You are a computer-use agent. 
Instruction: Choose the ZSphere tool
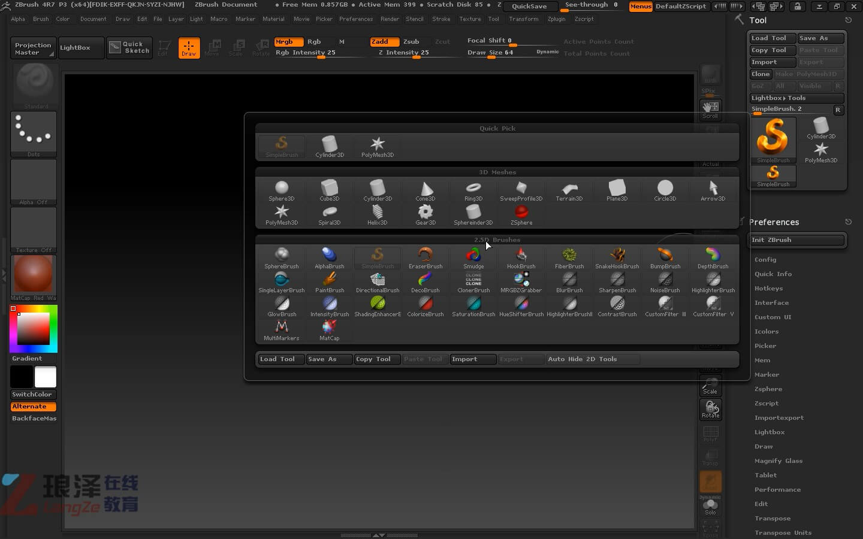521,214
